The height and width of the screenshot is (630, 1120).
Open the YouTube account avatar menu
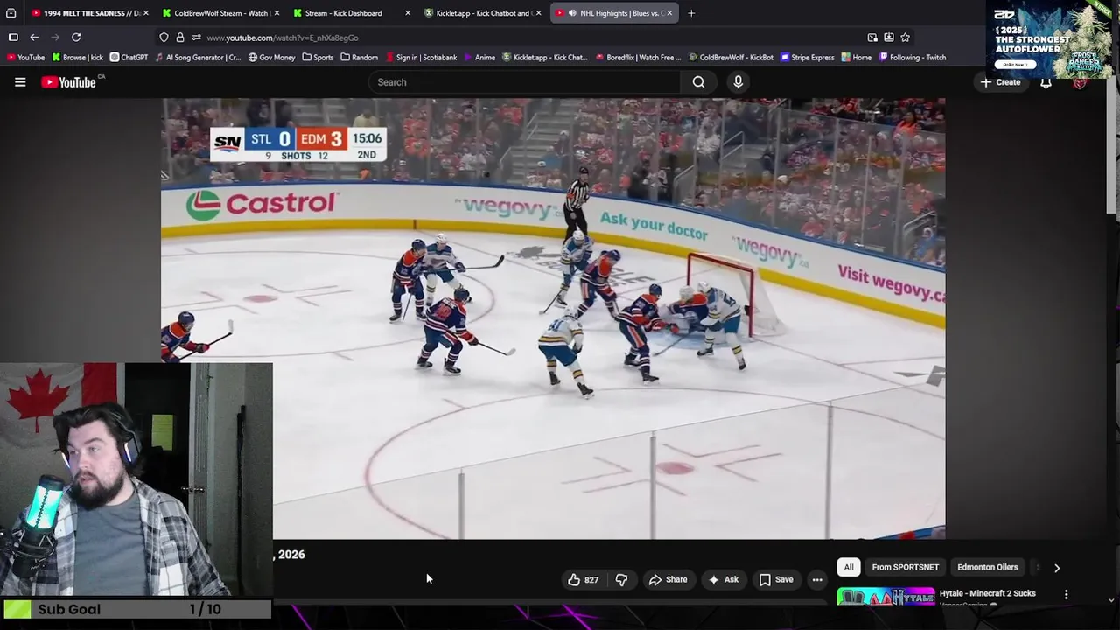[1080, 82]
